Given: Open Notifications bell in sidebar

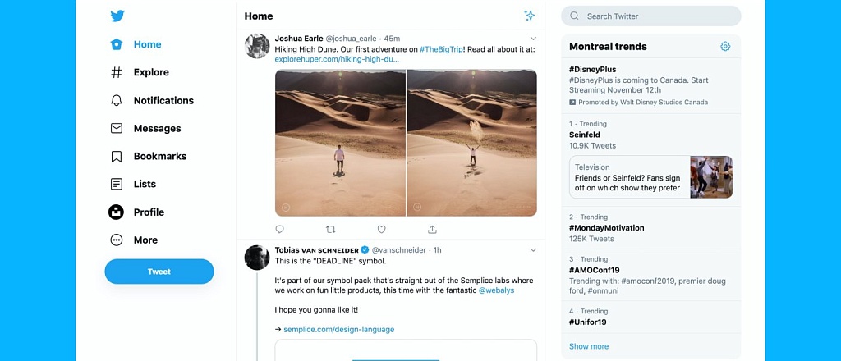Looking at the screenshot, I should point(152,101).
